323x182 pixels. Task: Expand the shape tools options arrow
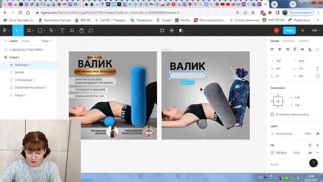(x=44, y=31)
